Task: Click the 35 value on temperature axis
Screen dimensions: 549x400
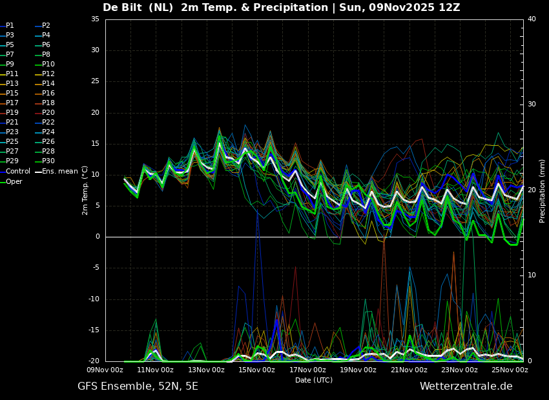Action: click(x=95, y=19)
